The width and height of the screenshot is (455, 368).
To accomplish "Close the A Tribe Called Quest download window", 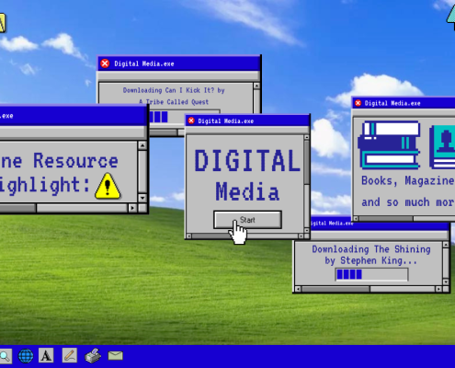I will pyautogui.click(x=105, y=63).
